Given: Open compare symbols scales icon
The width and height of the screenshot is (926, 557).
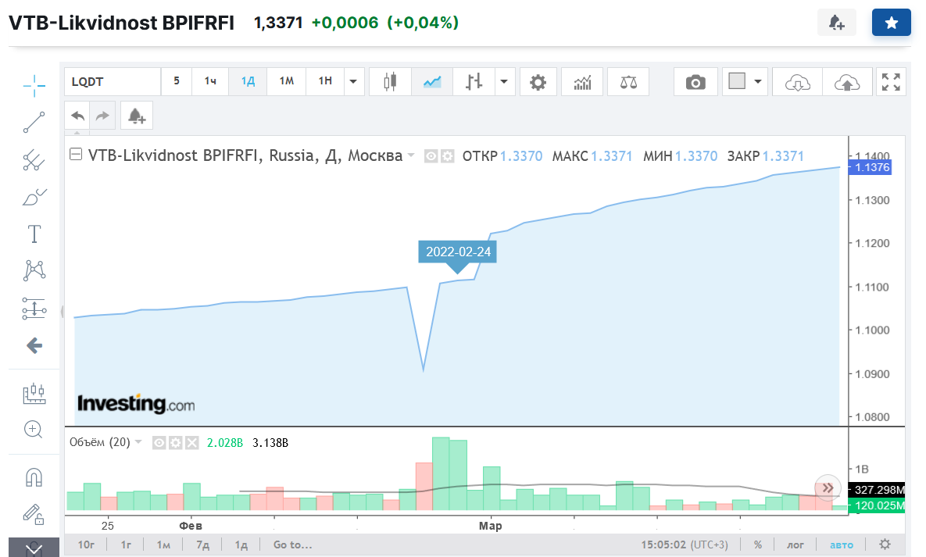Looking at the screenshot, I should tap(628, 81).
